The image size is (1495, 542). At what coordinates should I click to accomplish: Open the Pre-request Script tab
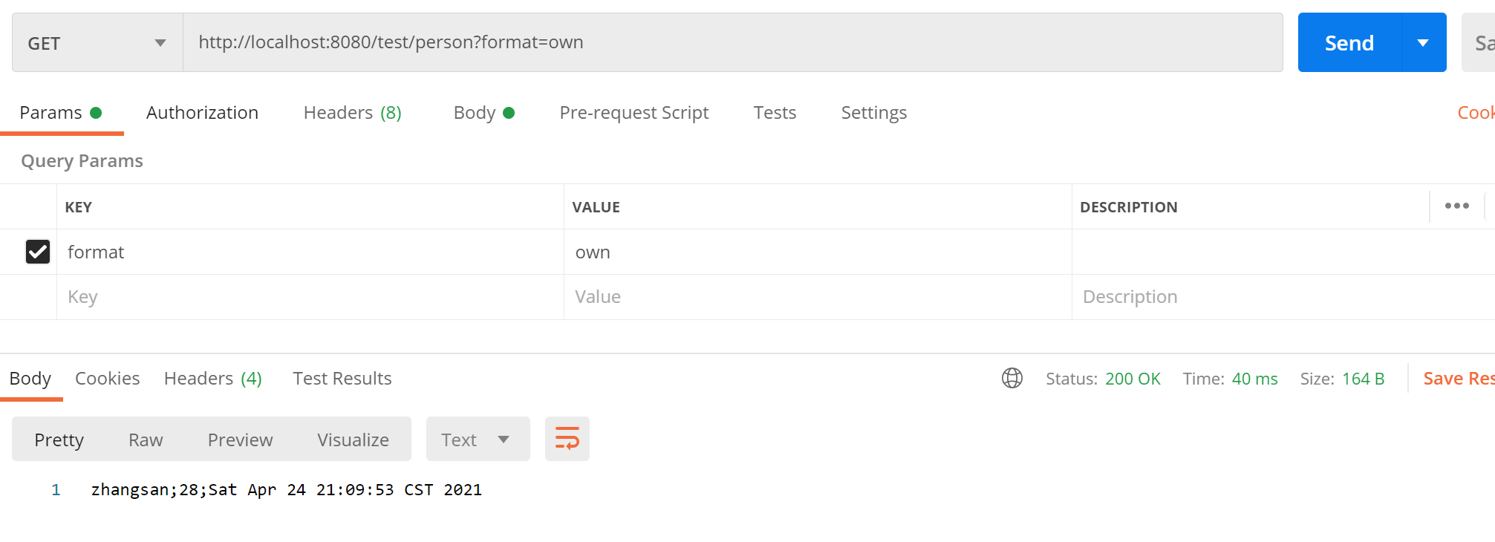click(633, 113)
